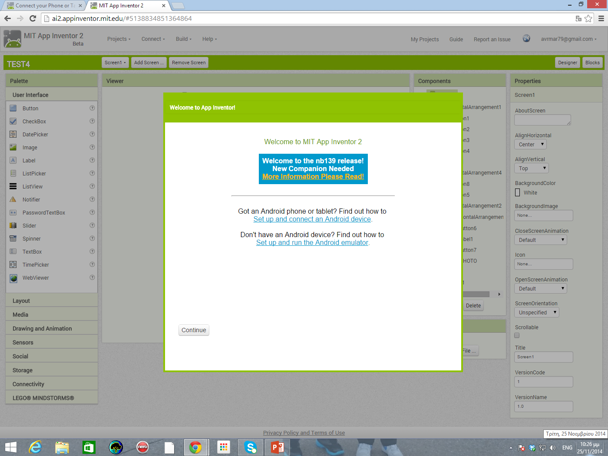This screenshot has width=608, height=456.
Task: Open the Chrome menu (hamburger icon)
Action: click(x=601, y=18)
